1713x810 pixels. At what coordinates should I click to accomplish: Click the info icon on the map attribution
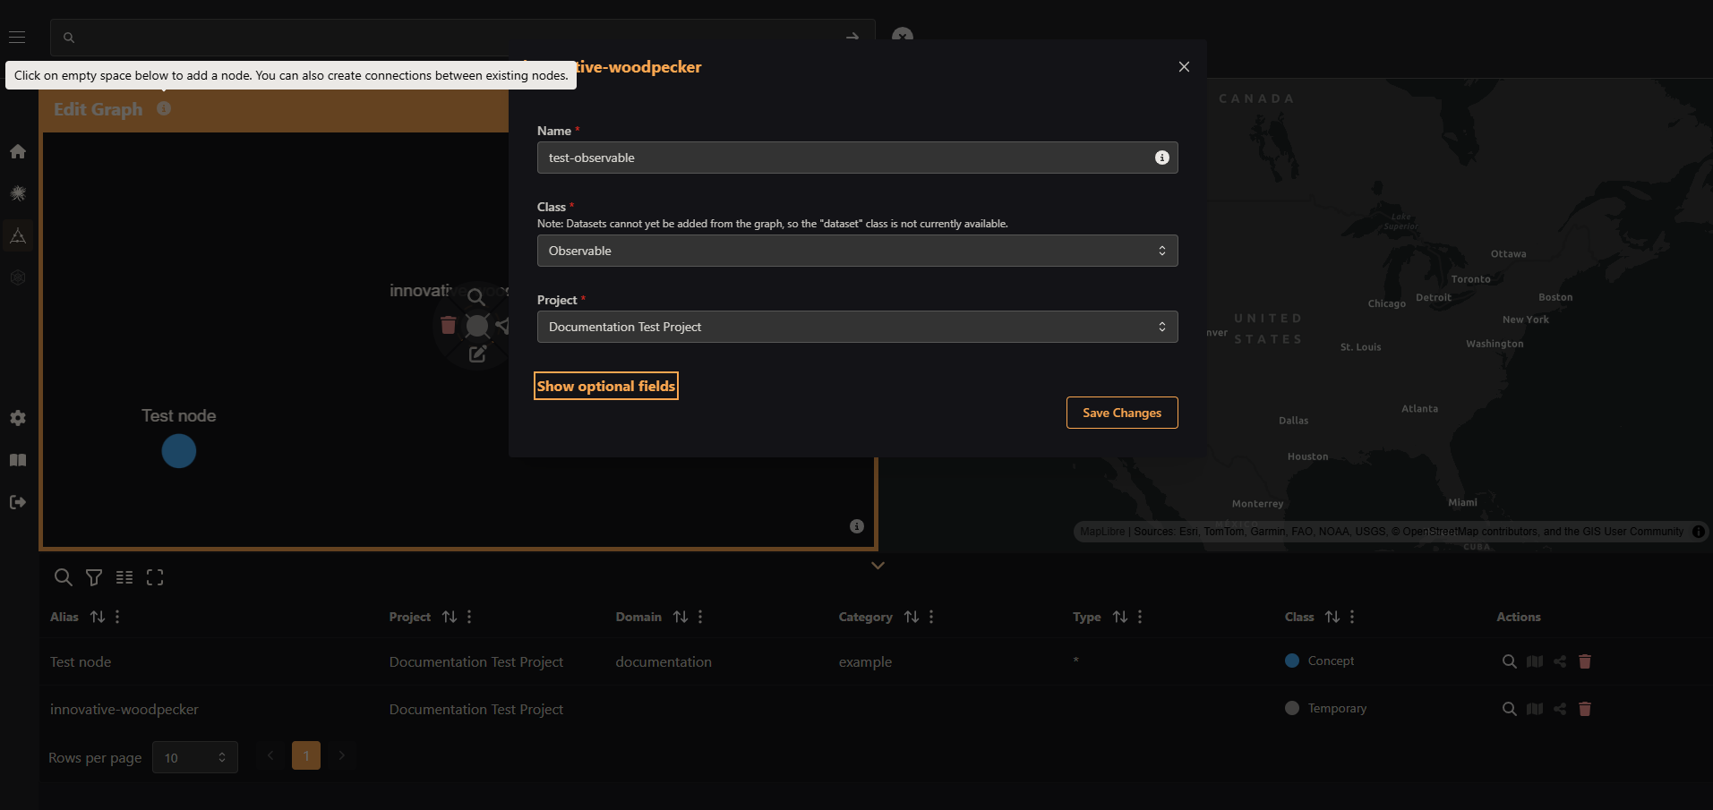point(1699,532)
